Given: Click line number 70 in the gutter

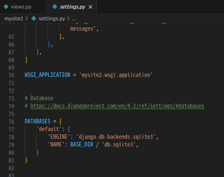Looking at the screenshot, I should tap(11, 75).
